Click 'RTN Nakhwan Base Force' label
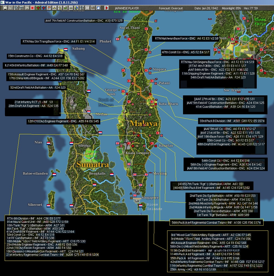This screenshot has height=276, width=274. (x=186, y=38)
